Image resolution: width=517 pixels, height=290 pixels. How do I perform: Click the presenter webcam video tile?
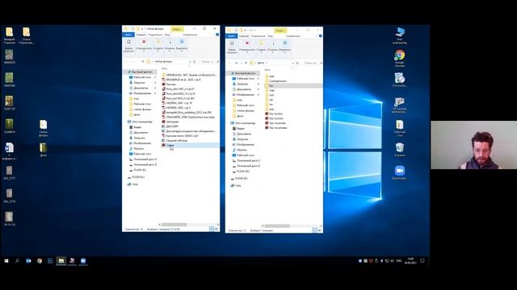(473, 145)
